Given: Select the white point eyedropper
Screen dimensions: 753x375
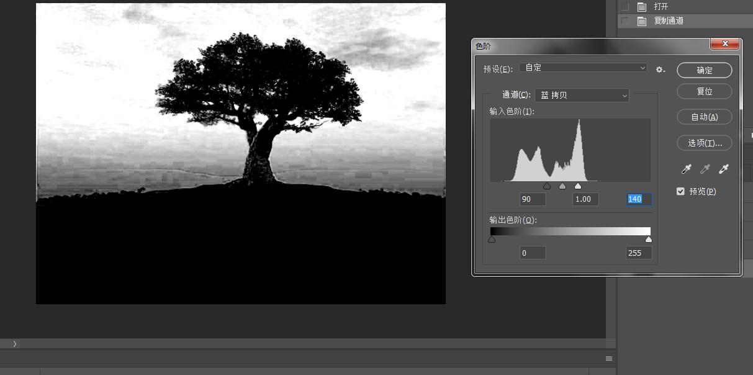Looking at the screenshot, I should 724,169.
